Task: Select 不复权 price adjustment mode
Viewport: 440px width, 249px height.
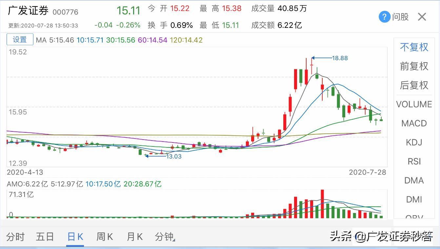Action: point(414,47)
